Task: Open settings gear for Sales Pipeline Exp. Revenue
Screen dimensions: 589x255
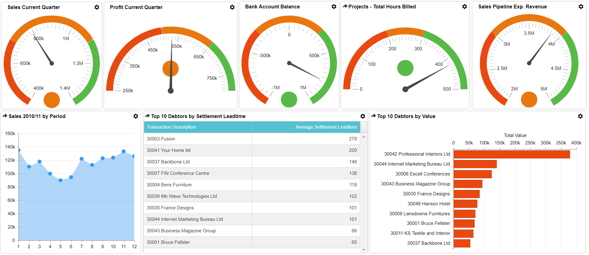Action: pyautogui.click(x=581, y=7)
